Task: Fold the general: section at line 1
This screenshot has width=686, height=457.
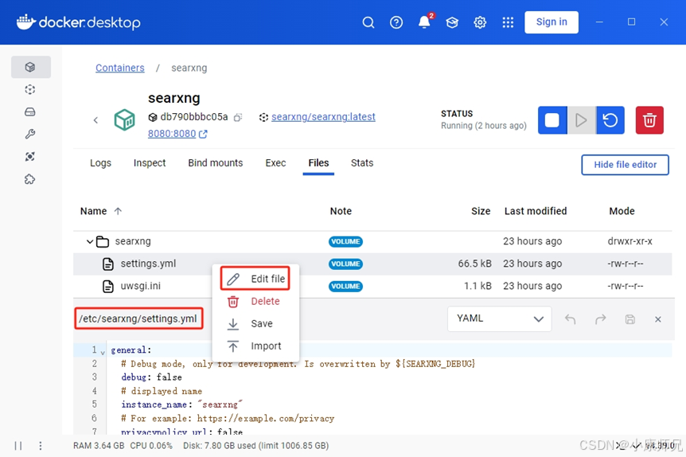Action: coord(103,353)
